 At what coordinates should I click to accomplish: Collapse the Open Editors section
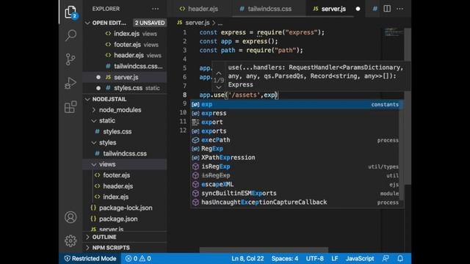[109, 23]
